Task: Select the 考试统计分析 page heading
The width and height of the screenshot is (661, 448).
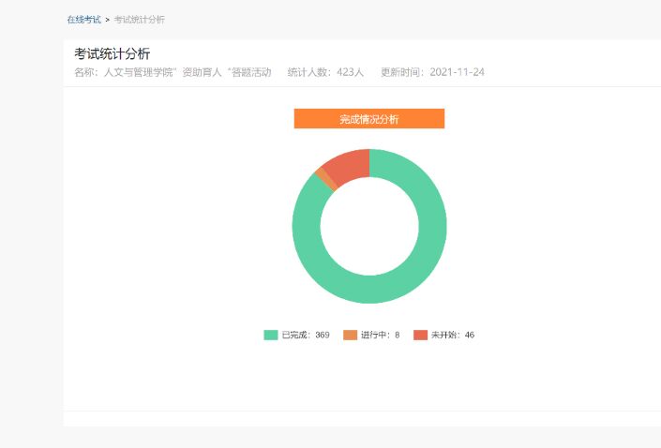Action: (112, 53)
